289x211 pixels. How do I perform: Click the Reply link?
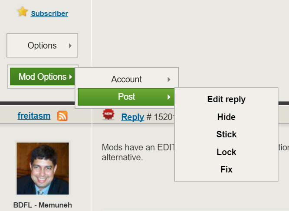pos(132,117)
